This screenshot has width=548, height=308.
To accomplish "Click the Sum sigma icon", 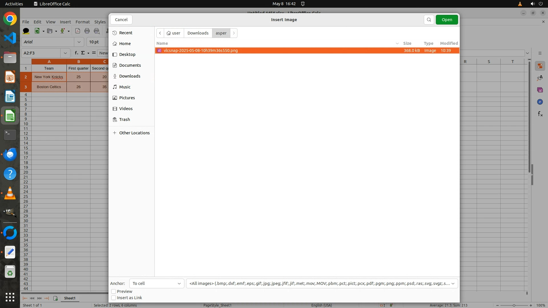I will tap(83, 53).
